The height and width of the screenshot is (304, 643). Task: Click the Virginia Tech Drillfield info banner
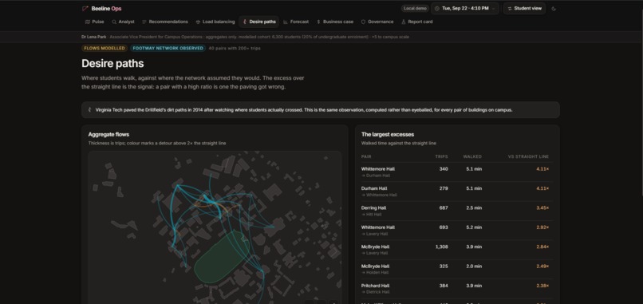321,110
